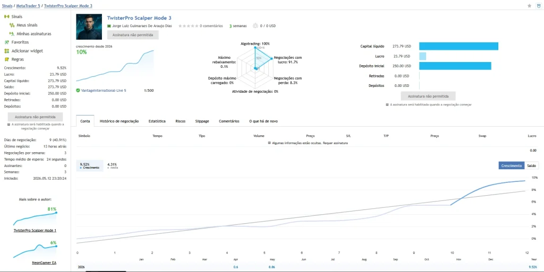Click the Minhas assinaturas sidebar icon
Viewport: 544px width, 272px height.
pos(12,34)
